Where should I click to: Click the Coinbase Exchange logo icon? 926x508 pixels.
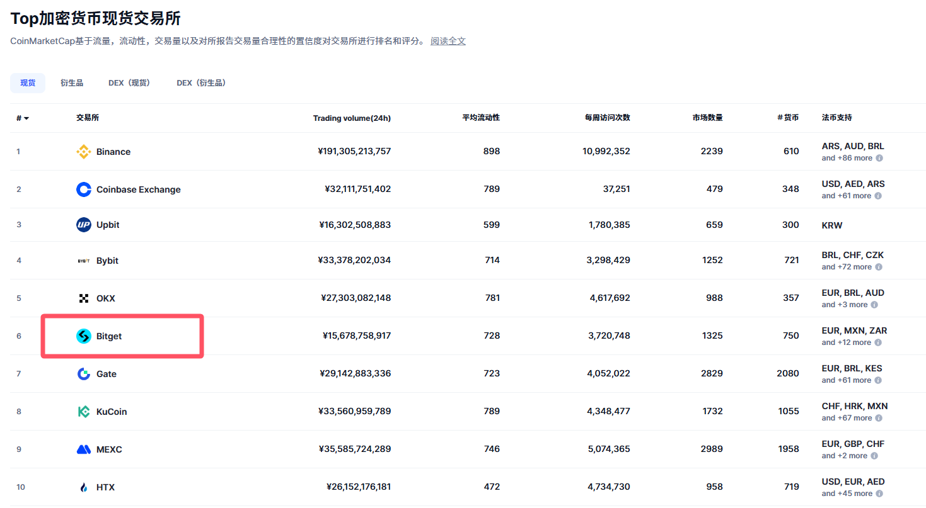(x=83, y=189)
